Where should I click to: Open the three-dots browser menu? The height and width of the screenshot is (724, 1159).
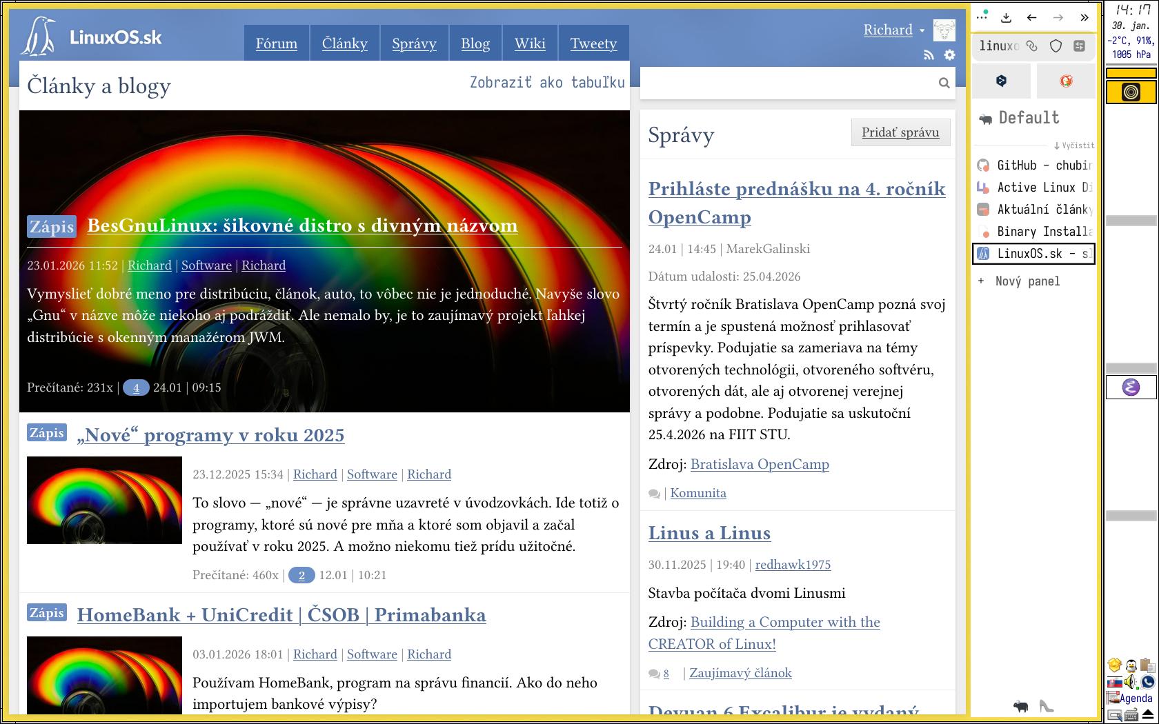tap(982, 17)
